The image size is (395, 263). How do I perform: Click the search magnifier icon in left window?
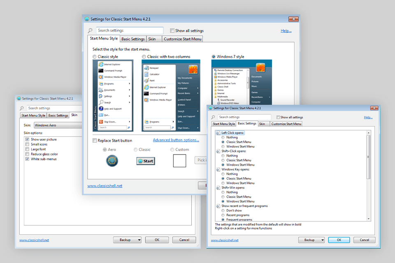pos(22,108)
